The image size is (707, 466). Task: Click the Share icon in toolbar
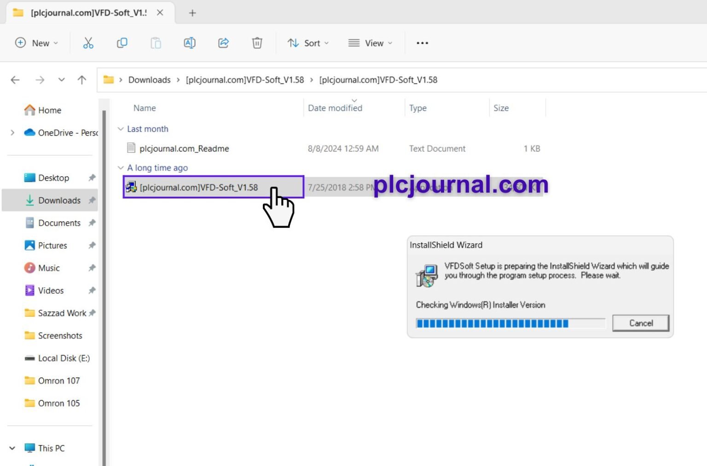[223, 43]
